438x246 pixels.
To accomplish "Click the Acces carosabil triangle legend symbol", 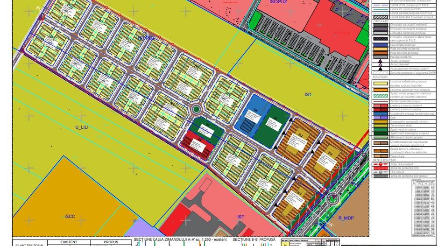I will [x=380, y=61].
